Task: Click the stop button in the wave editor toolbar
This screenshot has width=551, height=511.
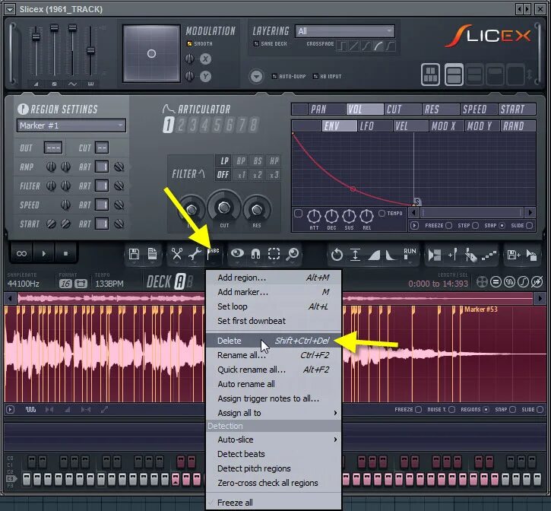Action: (x=65, y=253)
